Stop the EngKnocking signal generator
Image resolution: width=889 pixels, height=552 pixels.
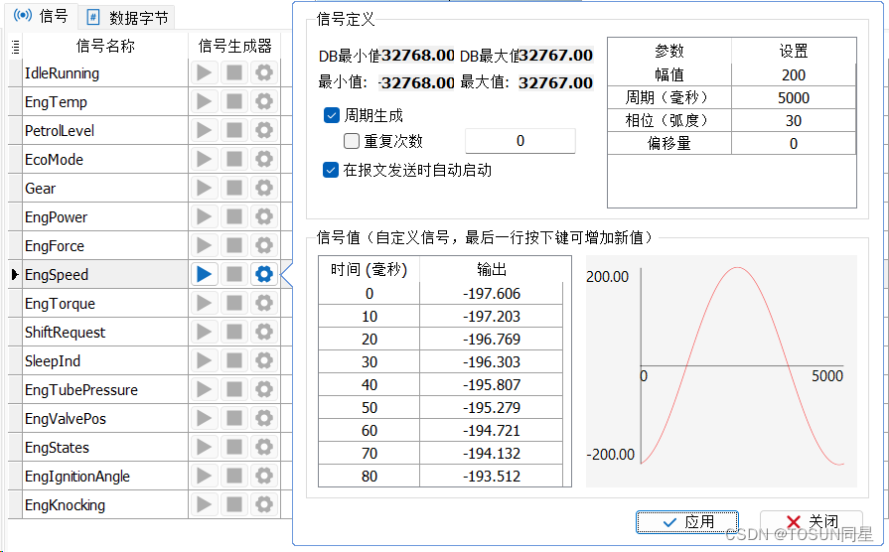234,505
